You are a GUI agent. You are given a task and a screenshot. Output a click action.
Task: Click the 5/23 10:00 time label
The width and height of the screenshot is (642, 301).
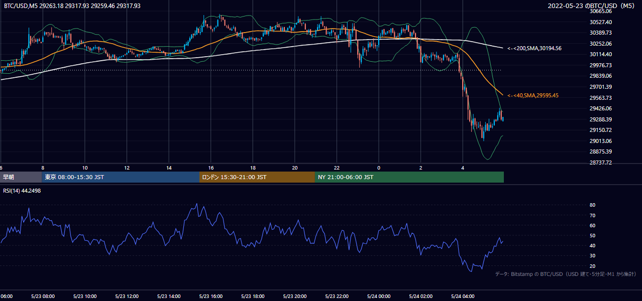[x=84, y=296]
